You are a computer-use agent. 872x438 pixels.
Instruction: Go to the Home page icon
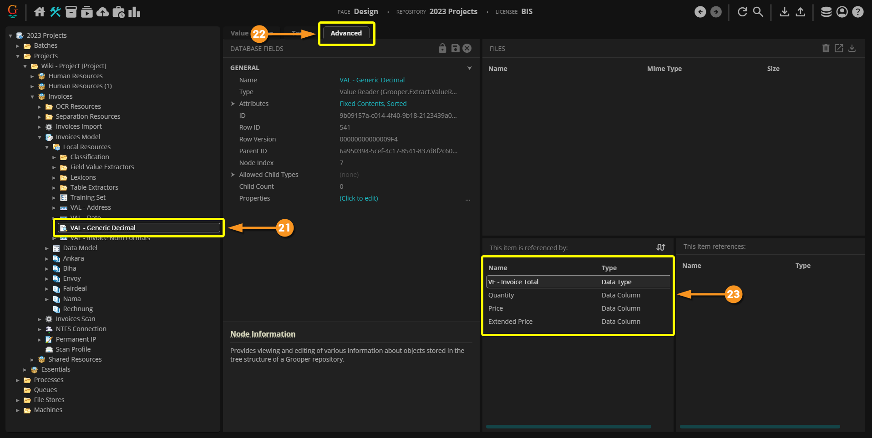[40, 12]
